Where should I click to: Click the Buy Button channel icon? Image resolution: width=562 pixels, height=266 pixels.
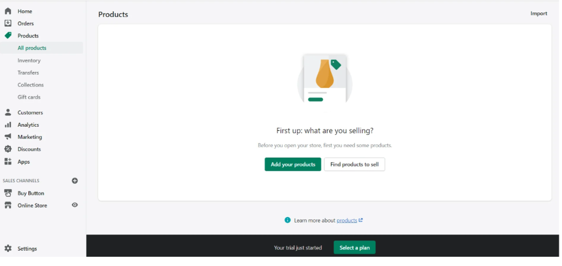[8, 193]
